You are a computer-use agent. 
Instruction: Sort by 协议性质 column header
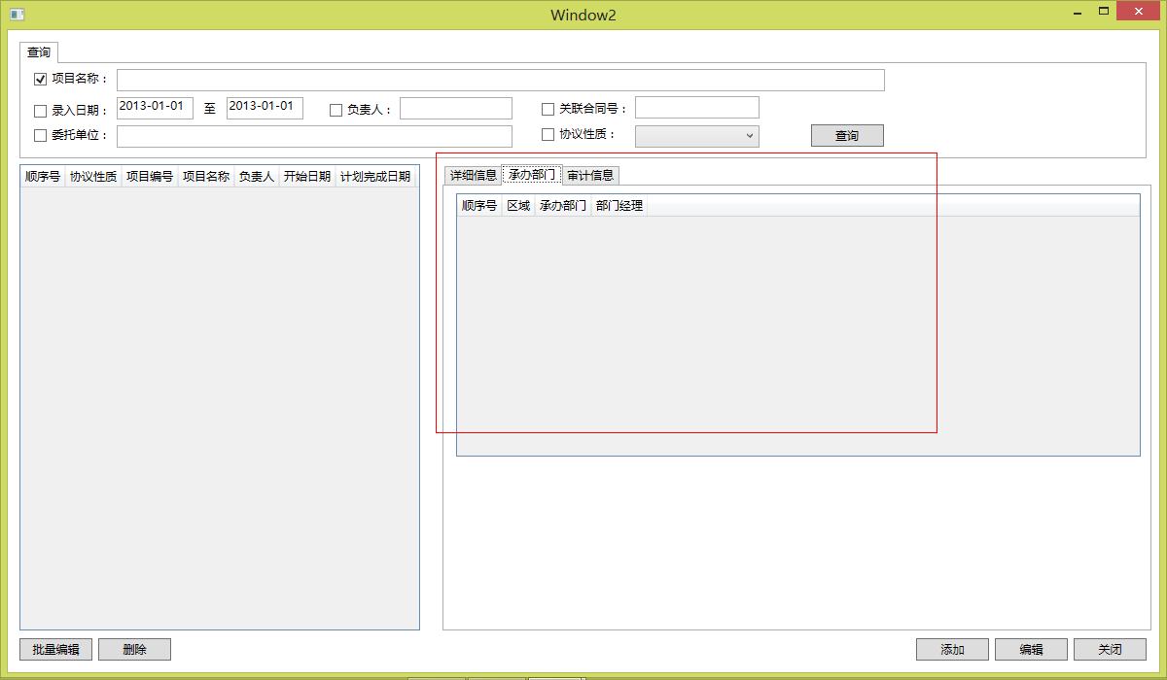(x=93, y=177)
